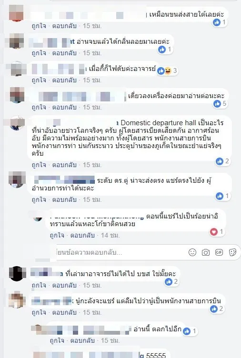Click in the reply text field
This screenshot has width=241, height=358.
[x=119, y=252]
